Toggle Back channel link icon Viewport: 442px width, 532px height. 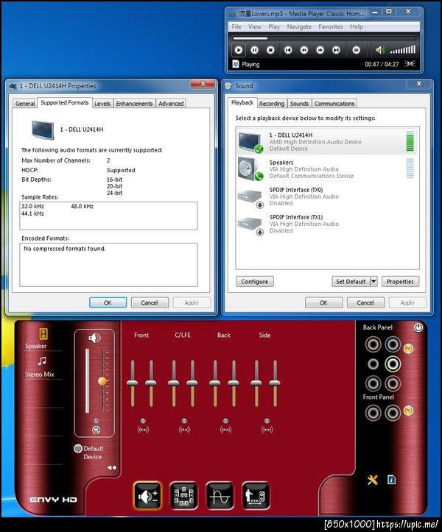point(226,430)
